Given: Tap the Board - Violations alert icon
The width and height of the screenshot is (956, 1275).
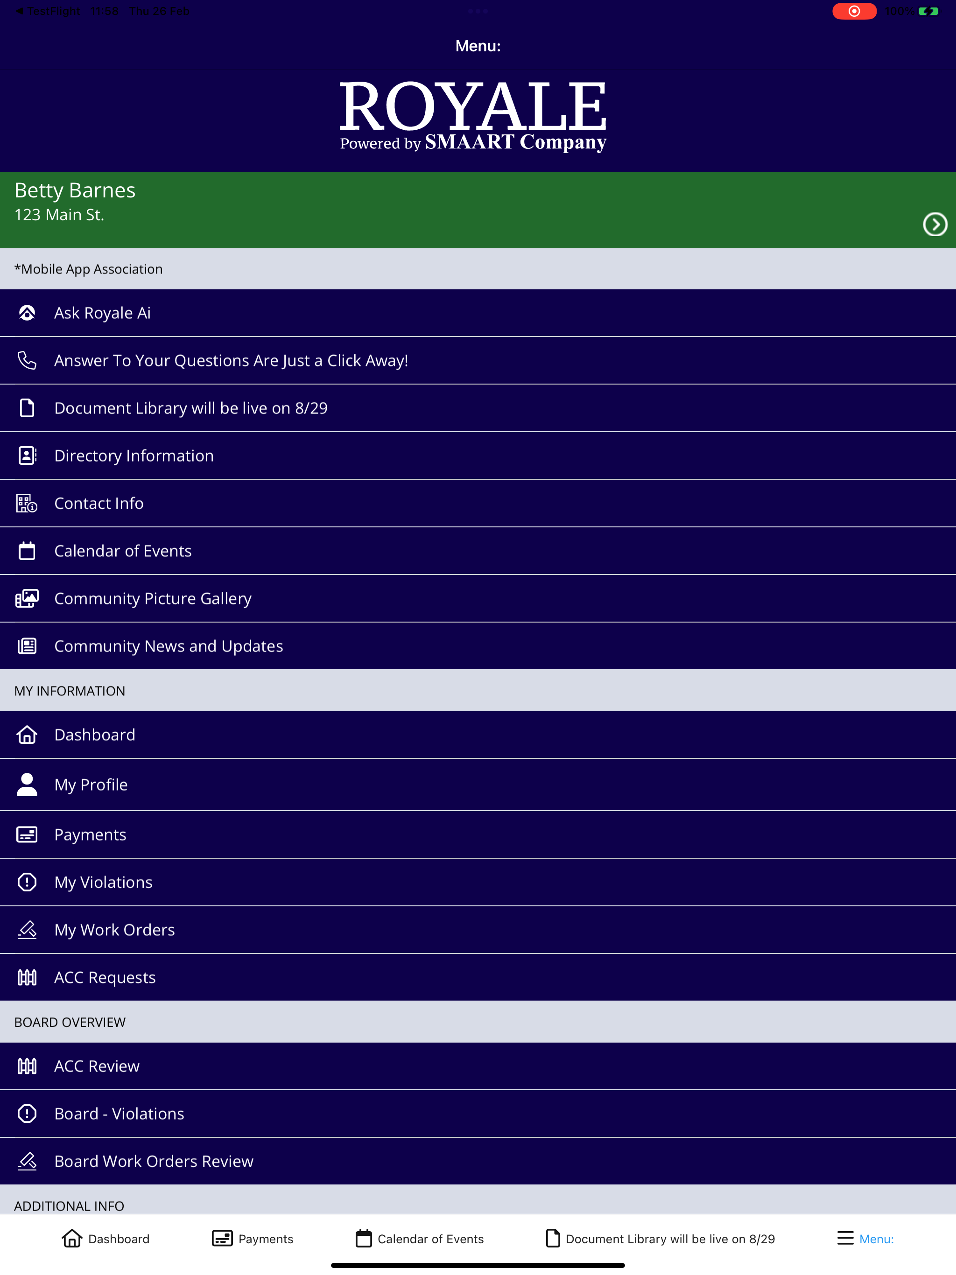Looking at the screenshot, I should (27, 1114).
